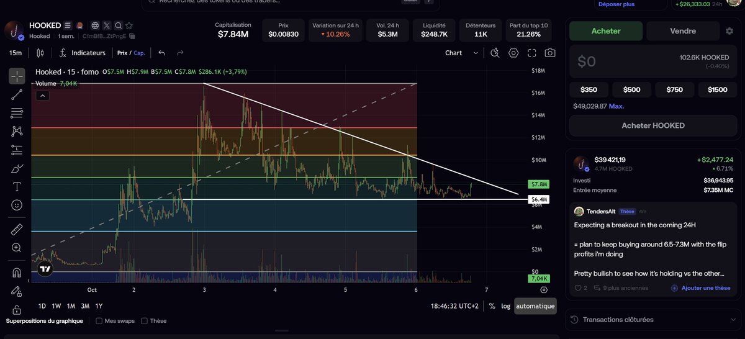Toggle log scale

(x=506, y=306)
